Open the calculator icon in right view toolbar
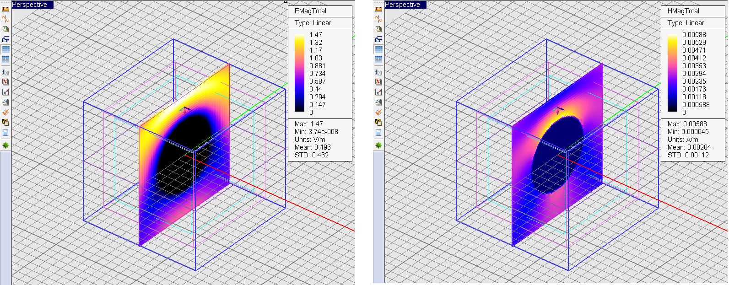 coord(378,133)
